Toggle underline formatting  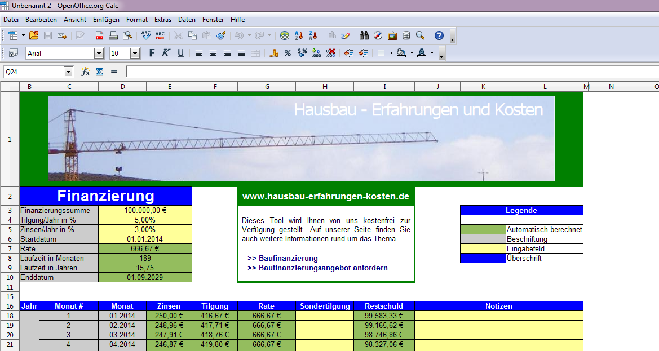click(x=180, y=53)
